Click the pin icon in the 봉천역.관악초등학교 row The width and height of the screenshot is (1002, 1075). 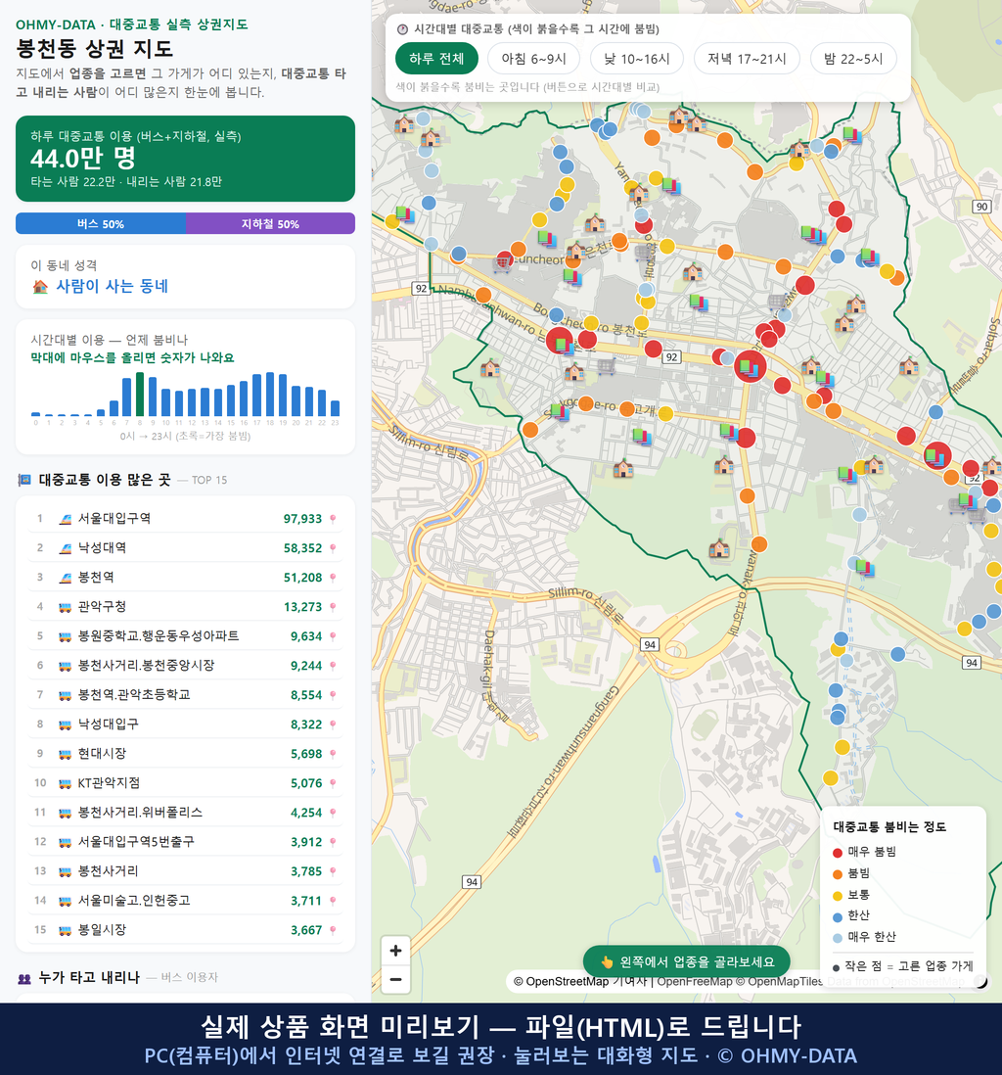click(x=333, y=695)
